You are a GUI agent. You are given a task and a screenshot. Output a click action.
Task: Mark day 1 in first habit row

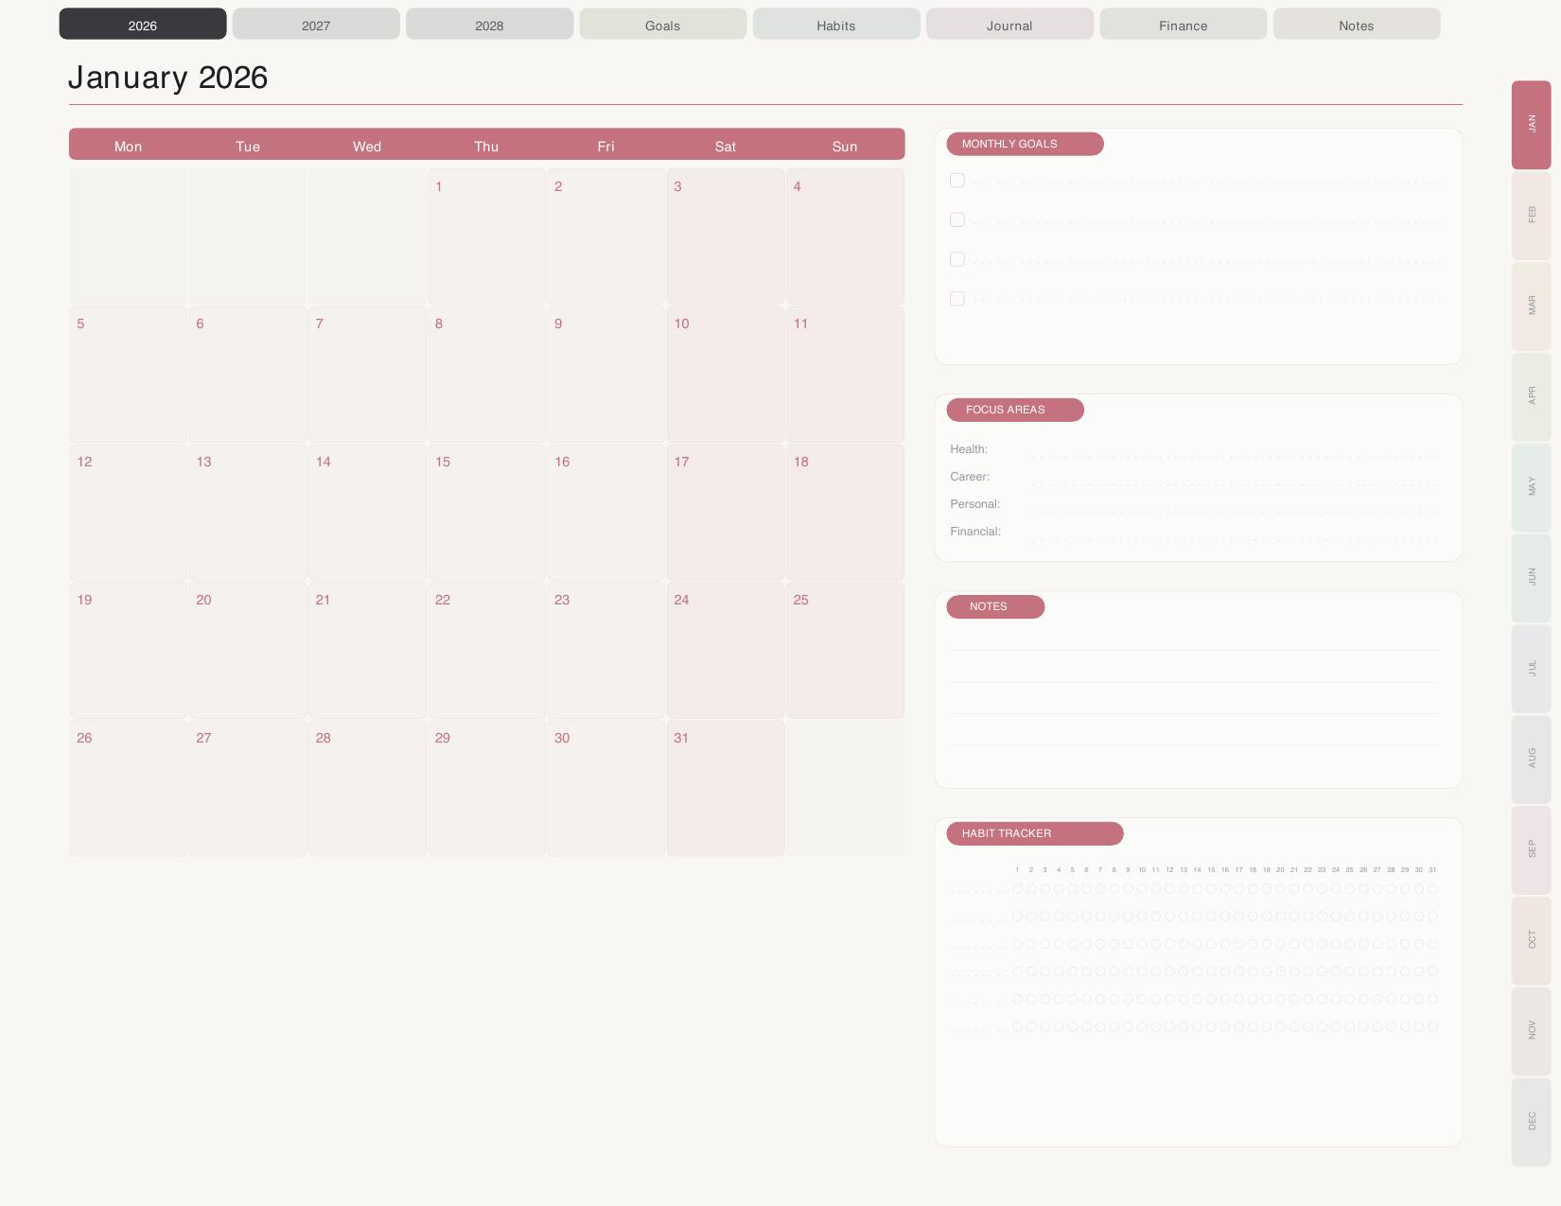click(1017, 889)
